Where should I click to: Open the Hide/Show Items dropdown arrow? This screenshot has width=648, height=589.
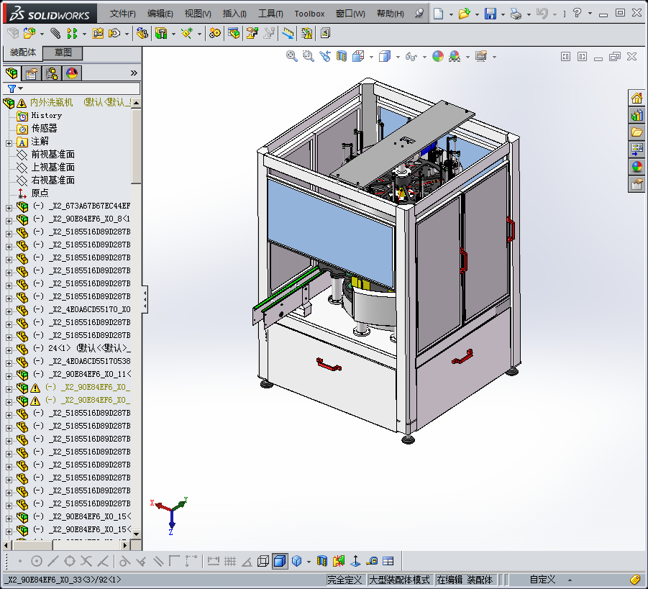coord(424,57)
